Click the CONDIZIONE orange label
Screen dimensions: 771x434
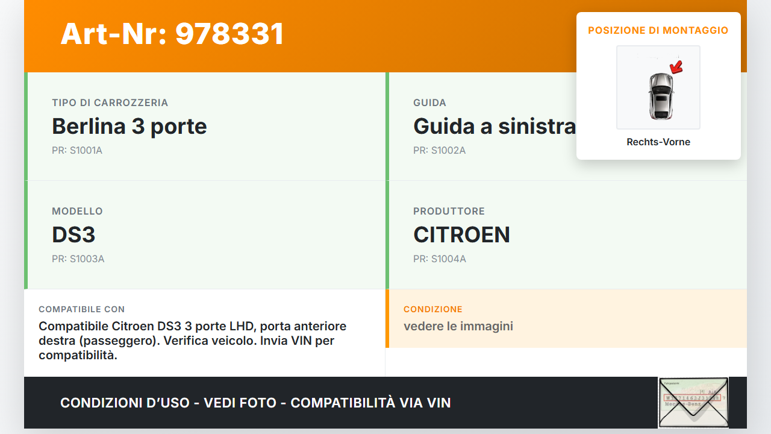433,309
